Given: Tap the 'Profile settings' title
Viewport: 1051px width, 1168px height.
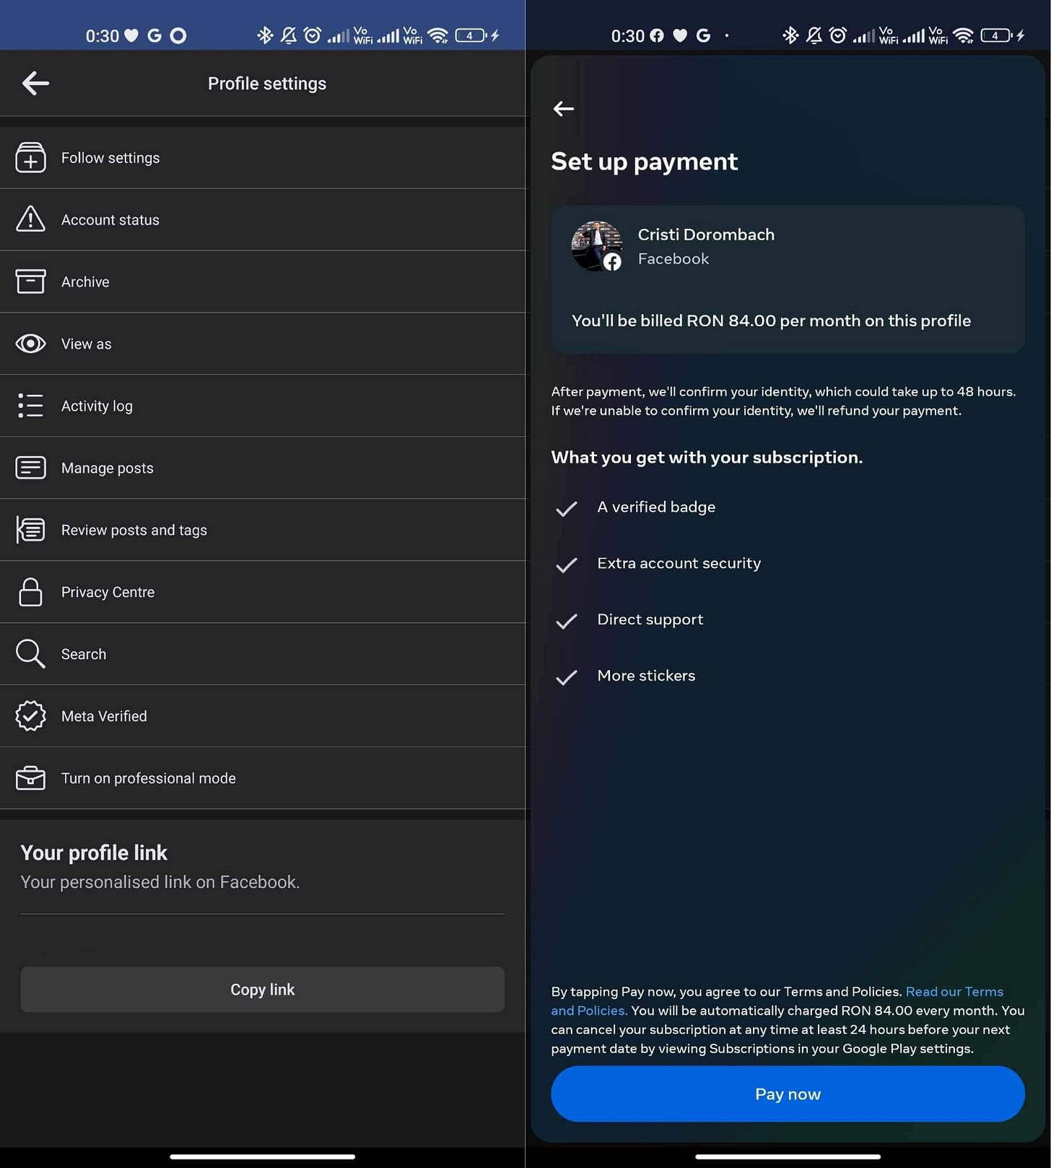Looking at the screenshot, I should (267, 84).
